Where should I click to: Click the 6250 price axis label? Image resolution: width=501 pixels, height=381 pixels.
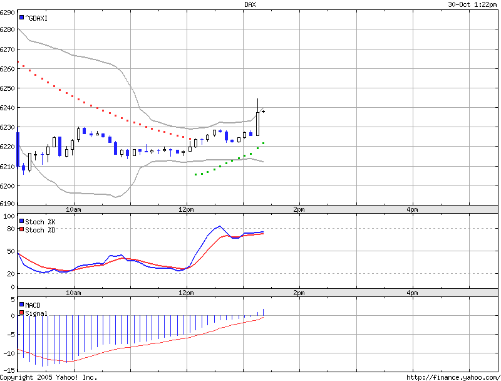7,88
